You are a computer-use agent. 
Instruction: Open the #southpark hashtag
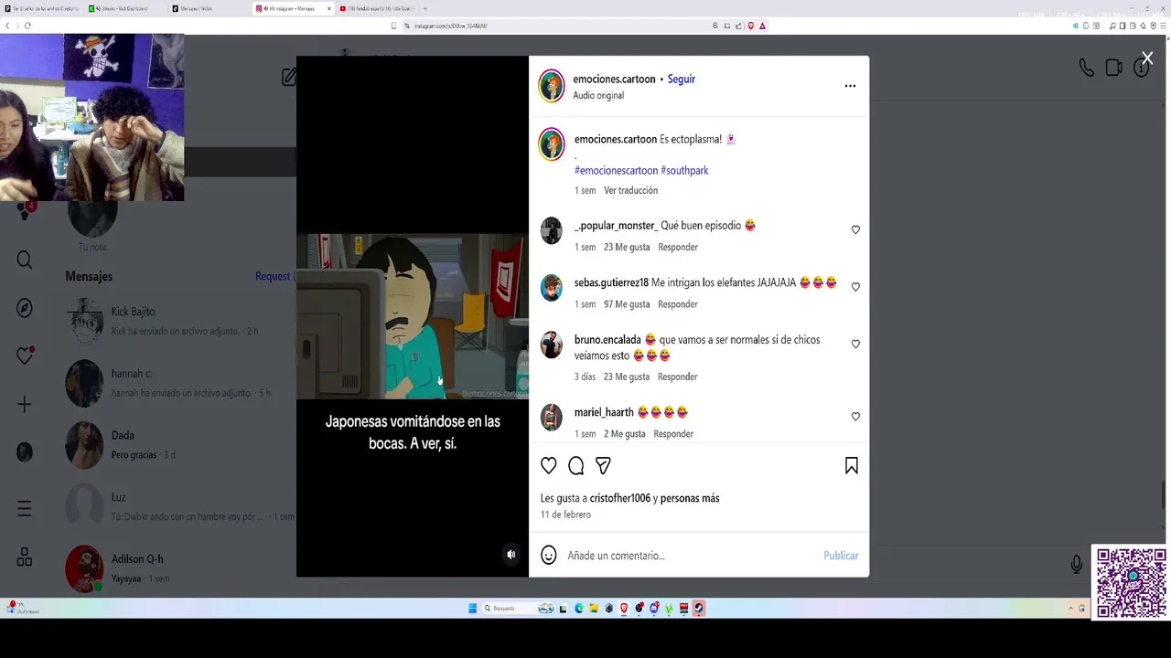tap(684, 171)
